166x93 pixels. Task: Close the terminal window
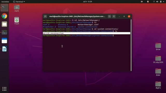click(129, 17)
